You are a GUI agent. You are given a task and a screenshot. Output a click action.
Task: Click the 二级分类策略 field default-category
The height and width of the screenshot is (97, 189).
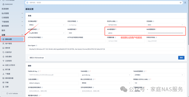pos(53,83)
